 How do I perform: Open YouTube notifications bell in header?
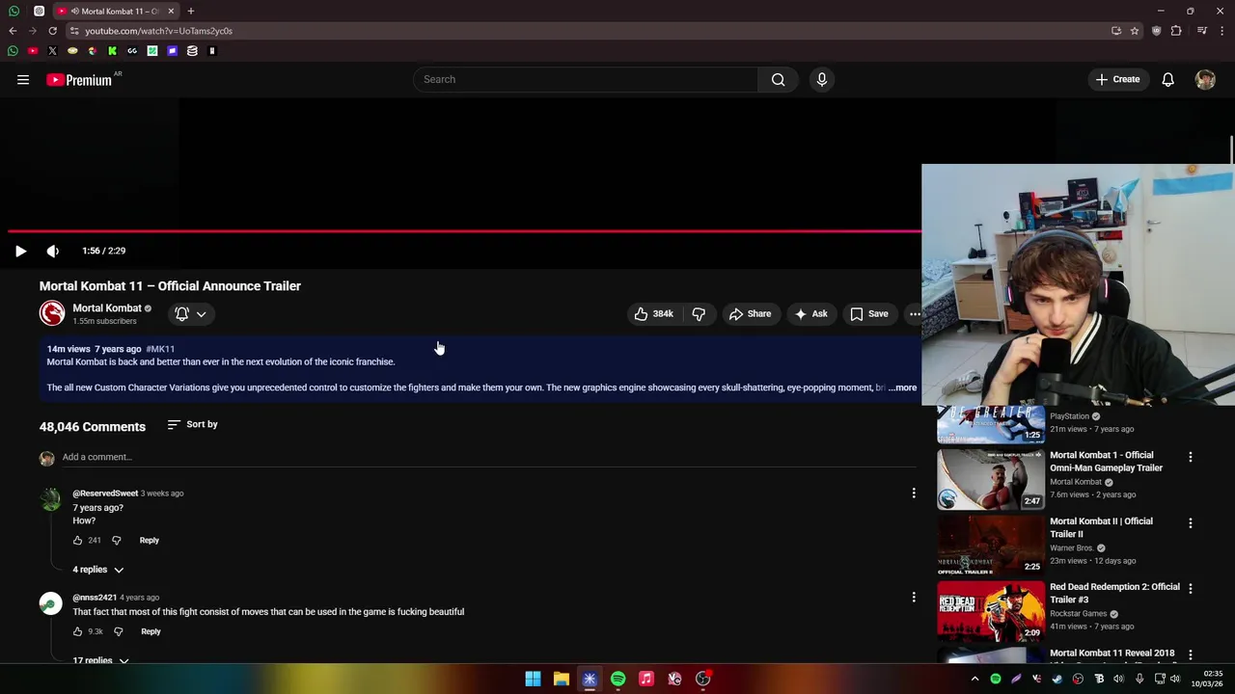tap(1167, 79)
